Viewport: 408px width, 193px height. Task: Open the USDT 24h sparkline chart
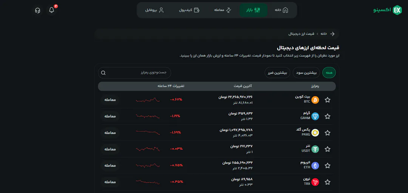(x=148, y=149)
